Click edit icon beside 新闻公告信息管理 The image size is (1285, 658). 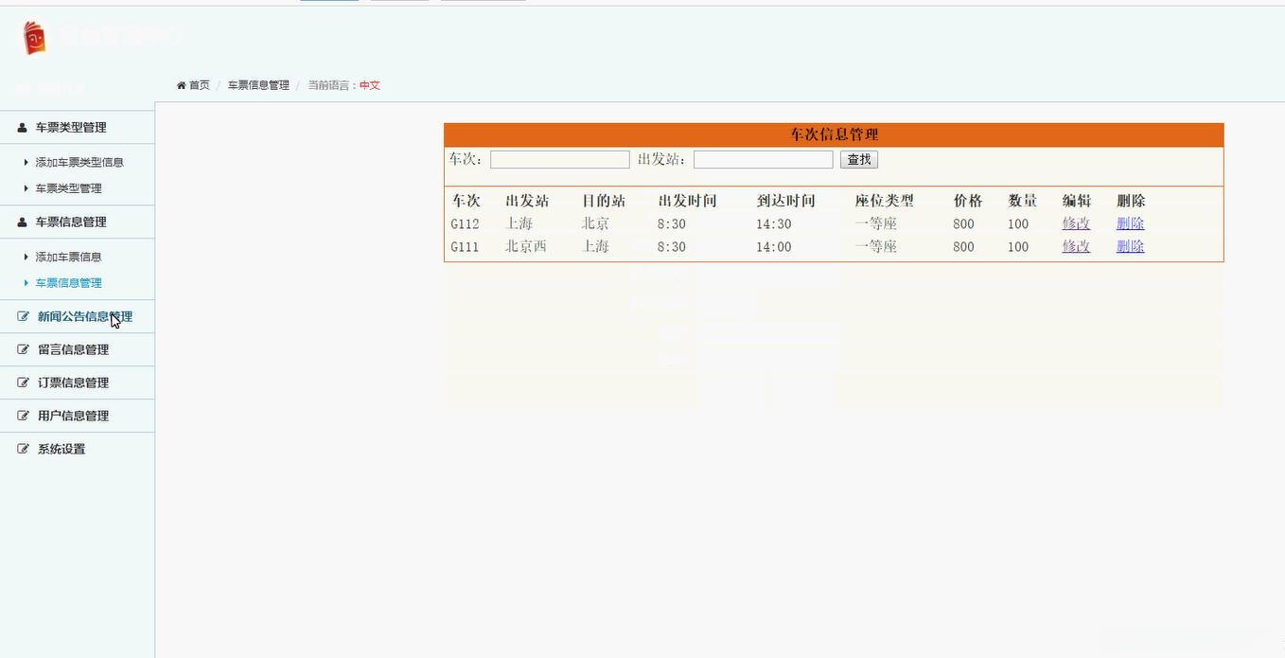pyautogui.click(x=24, y=316)
